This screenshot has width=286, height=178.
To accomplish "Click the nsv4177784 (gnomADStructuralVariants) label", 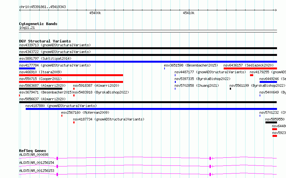I will (55, 65).
